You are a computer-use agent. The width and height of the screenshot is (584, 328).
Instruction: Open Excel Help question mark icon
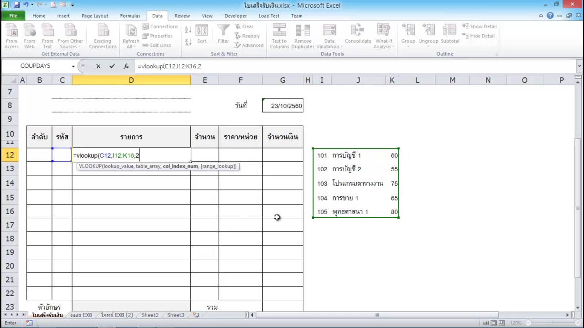pos(550,15)
